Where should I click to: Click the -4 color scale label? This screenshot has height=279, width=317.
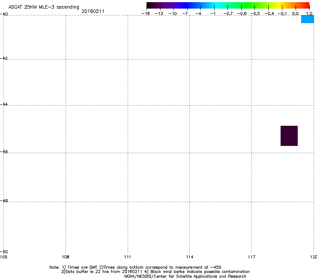click(198, 14)
